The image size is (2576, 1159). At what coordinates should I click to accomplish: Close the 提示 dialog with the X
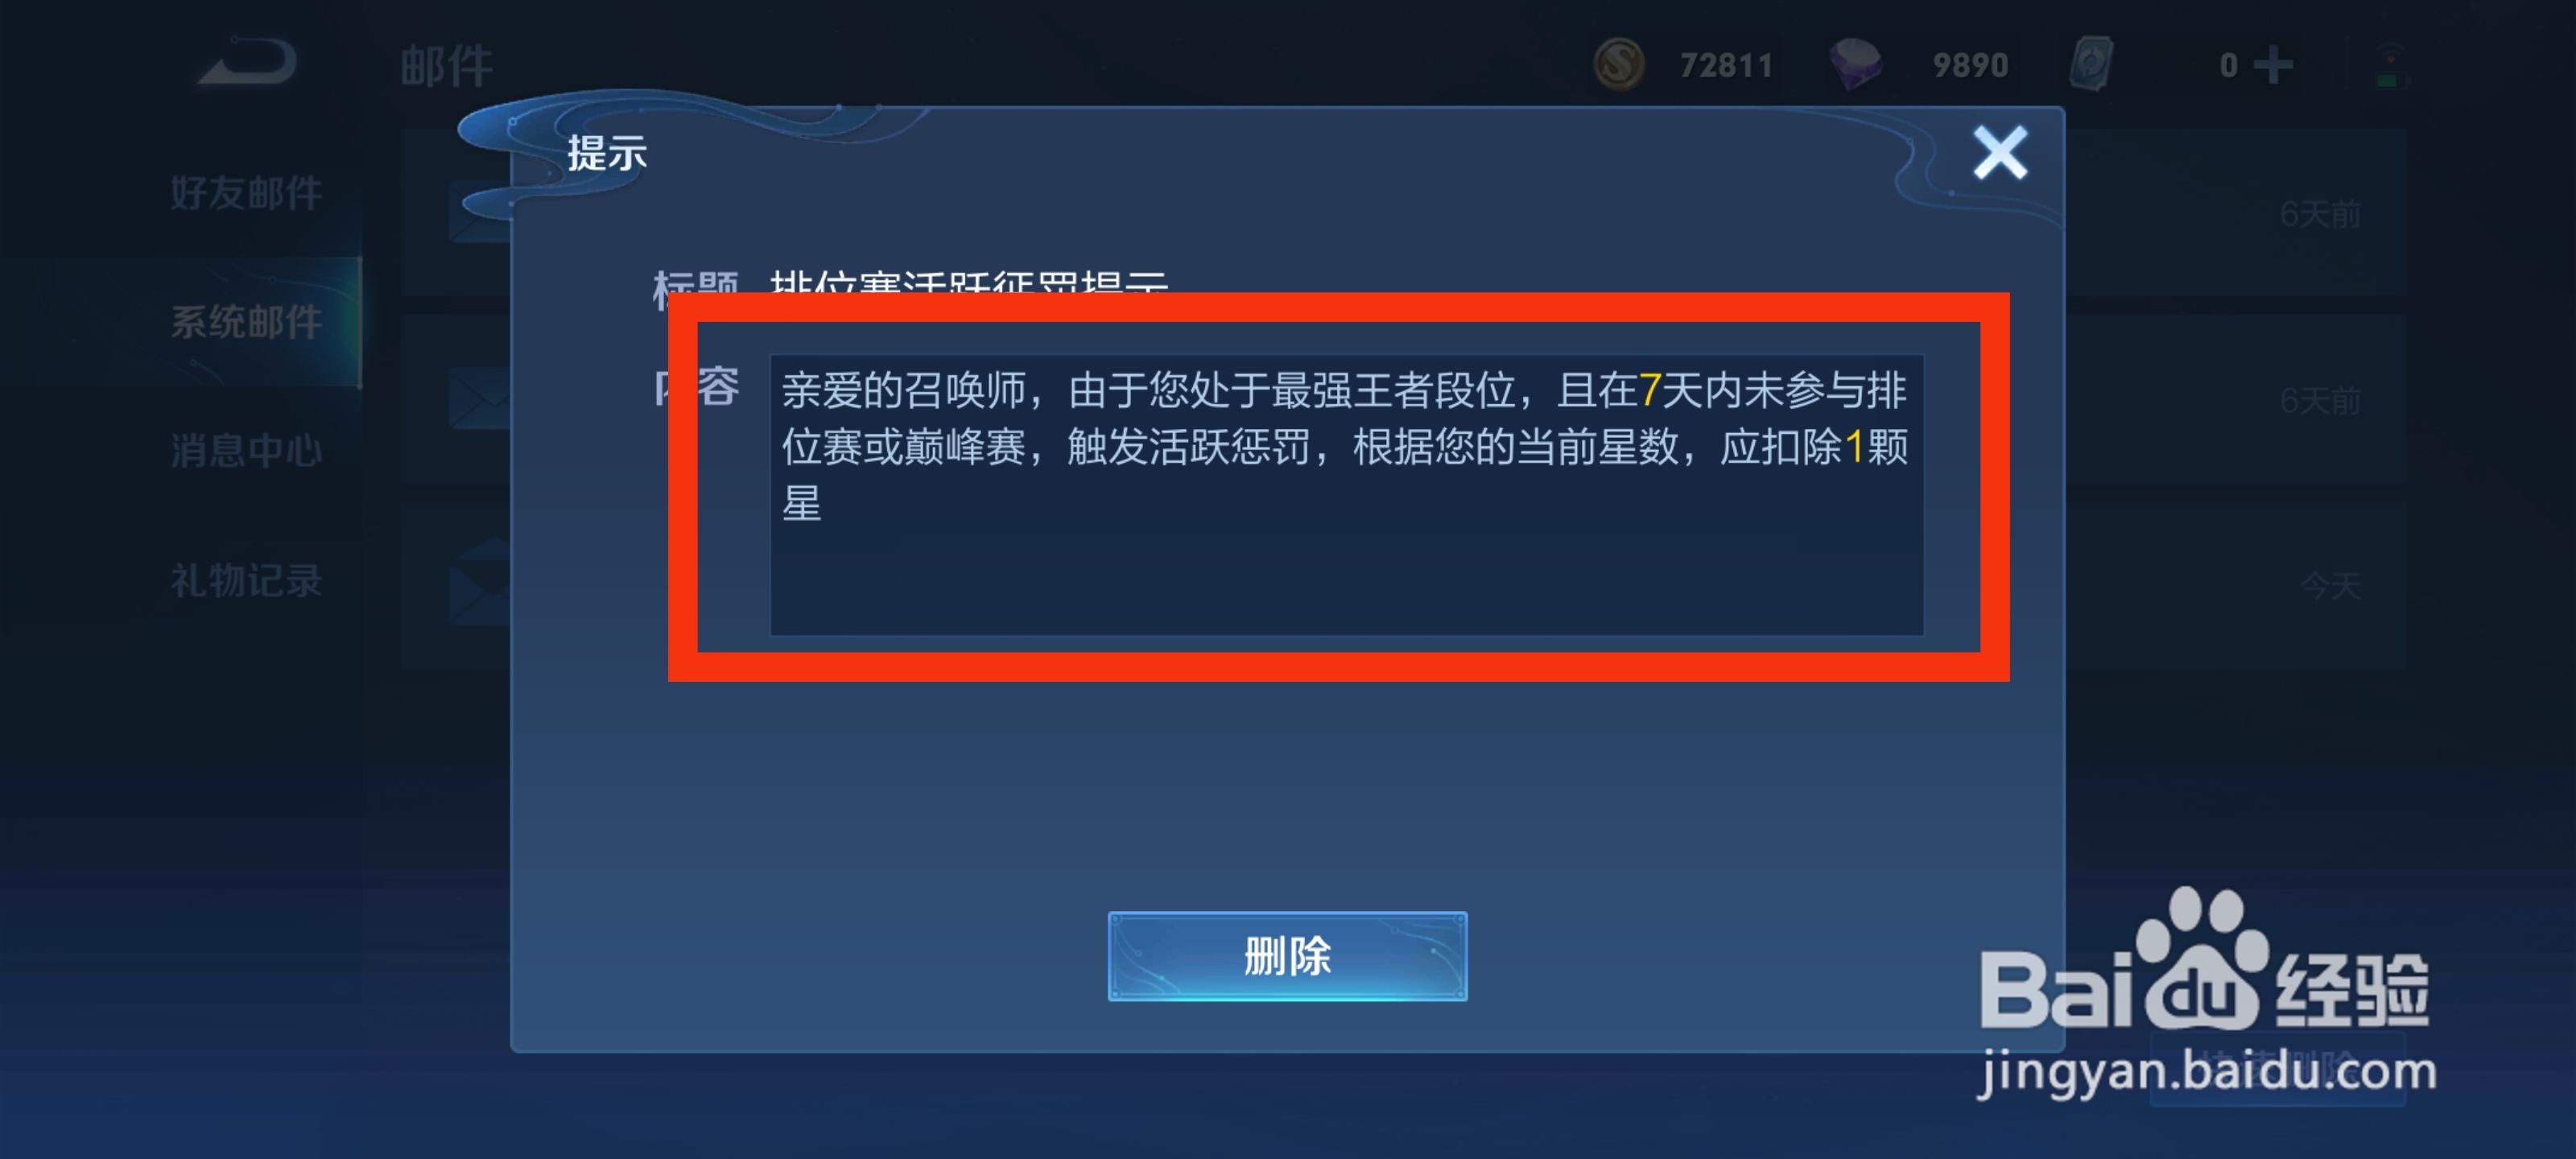point(1999,153)
